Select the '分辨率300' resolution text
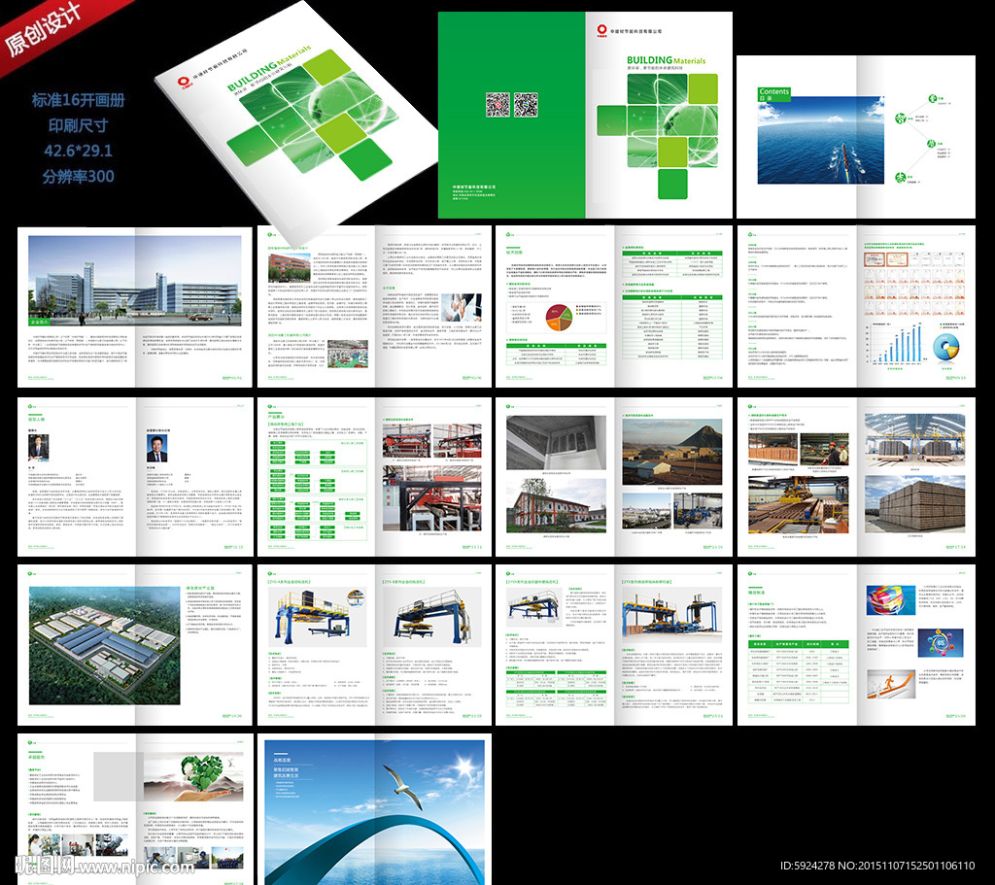 pyautogui.click(x=78, y=176)
